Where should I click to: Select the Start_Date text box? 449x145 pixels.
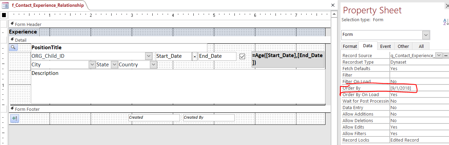[x=174, y=56]
